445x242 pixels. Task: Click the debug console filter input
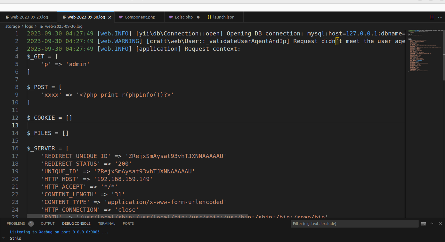pyautogui.click(x=354, y=224)
